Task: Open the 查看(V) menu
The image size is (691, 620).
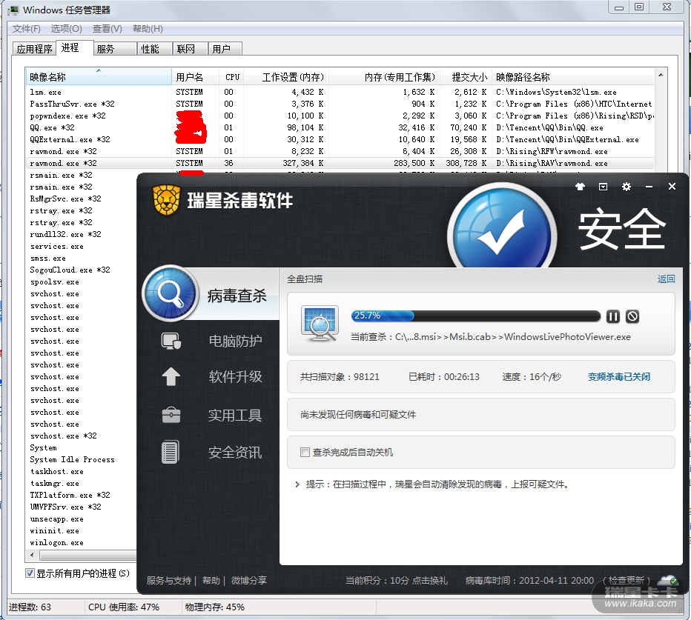Action: 107,29
